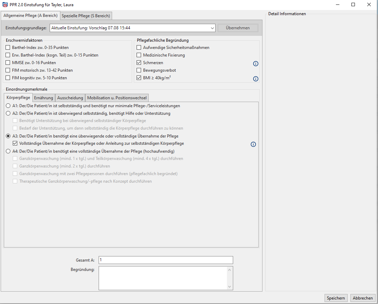This screenshot has width=378, height=304.
Task: Open the Ernährung tab
Action: [x=43, y=98]
